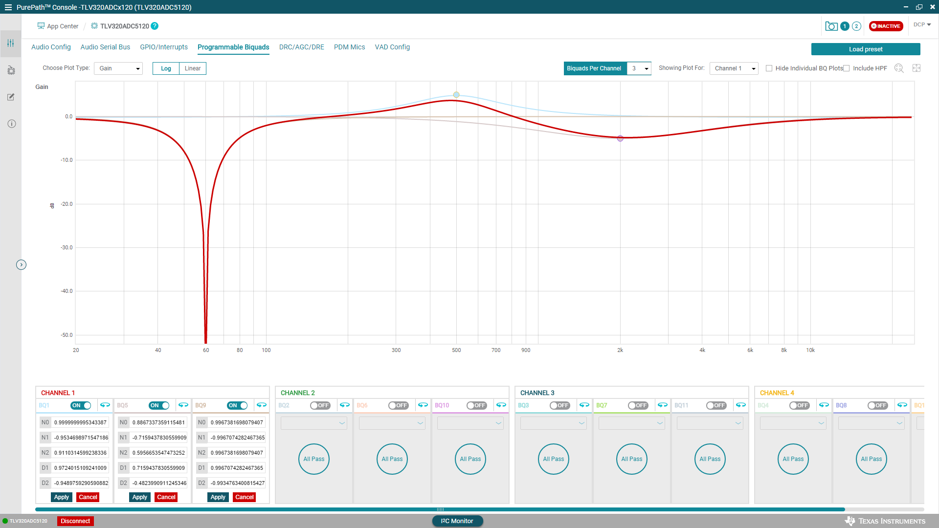Open the mixer sliders sidebar icon
The image size is (939, 528).
click(11, 44)
